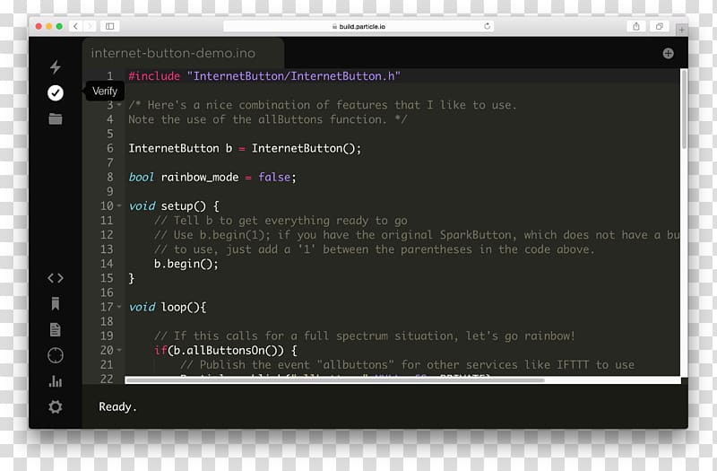Image resolution: width=717 pixels, height=471 pixels.
Task: Click the plus icon to add file tab
Action: [x=668, y=54]
